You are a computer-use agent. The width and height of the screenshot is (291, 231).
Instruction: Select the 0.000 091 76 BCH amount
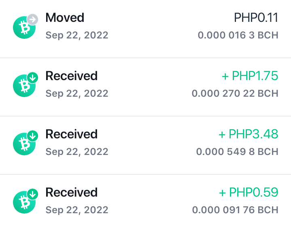pos(235,210)
